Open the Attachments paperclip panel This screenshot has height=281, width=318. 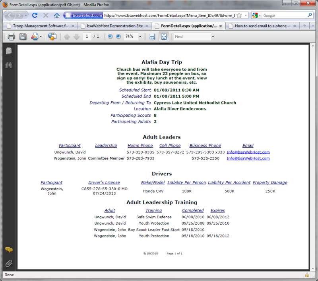click(9, 263)
